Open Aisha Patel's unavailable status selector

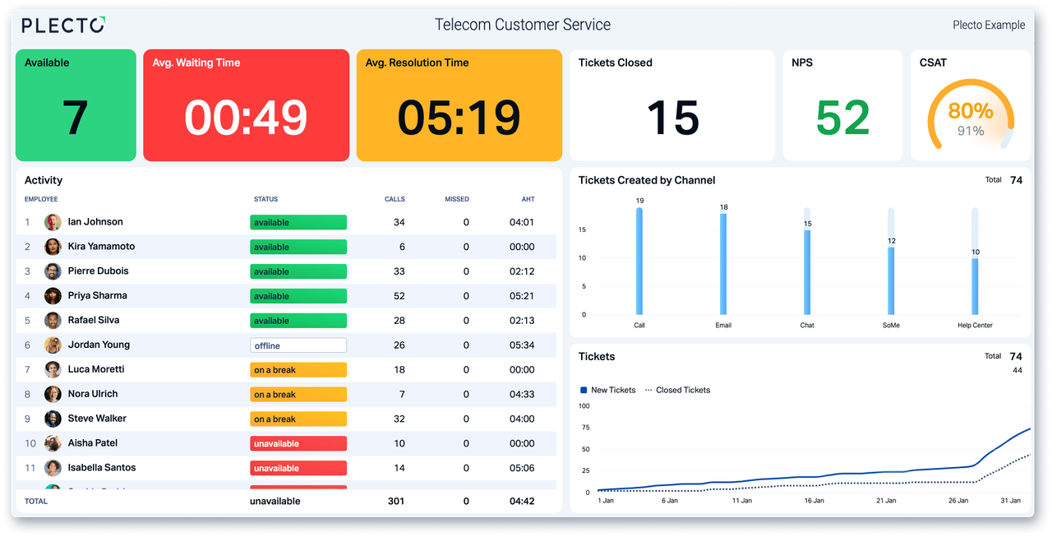coord(298,443)
